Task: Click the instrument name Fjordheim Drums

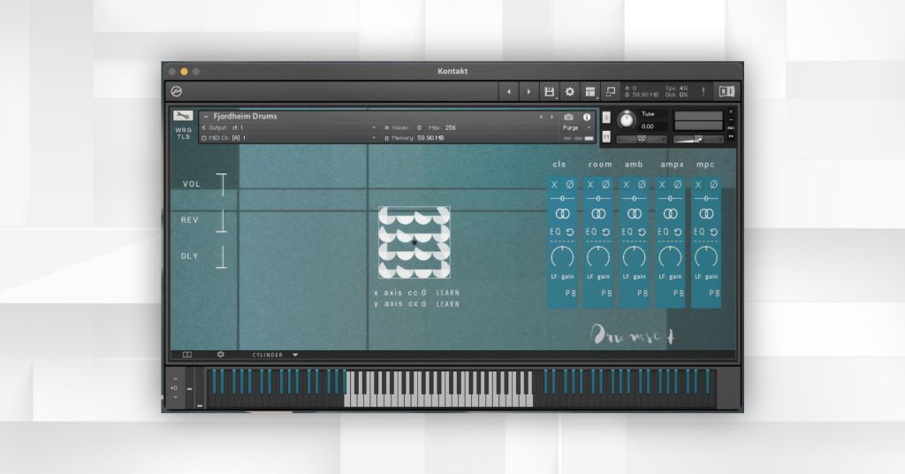Action: 246,116
